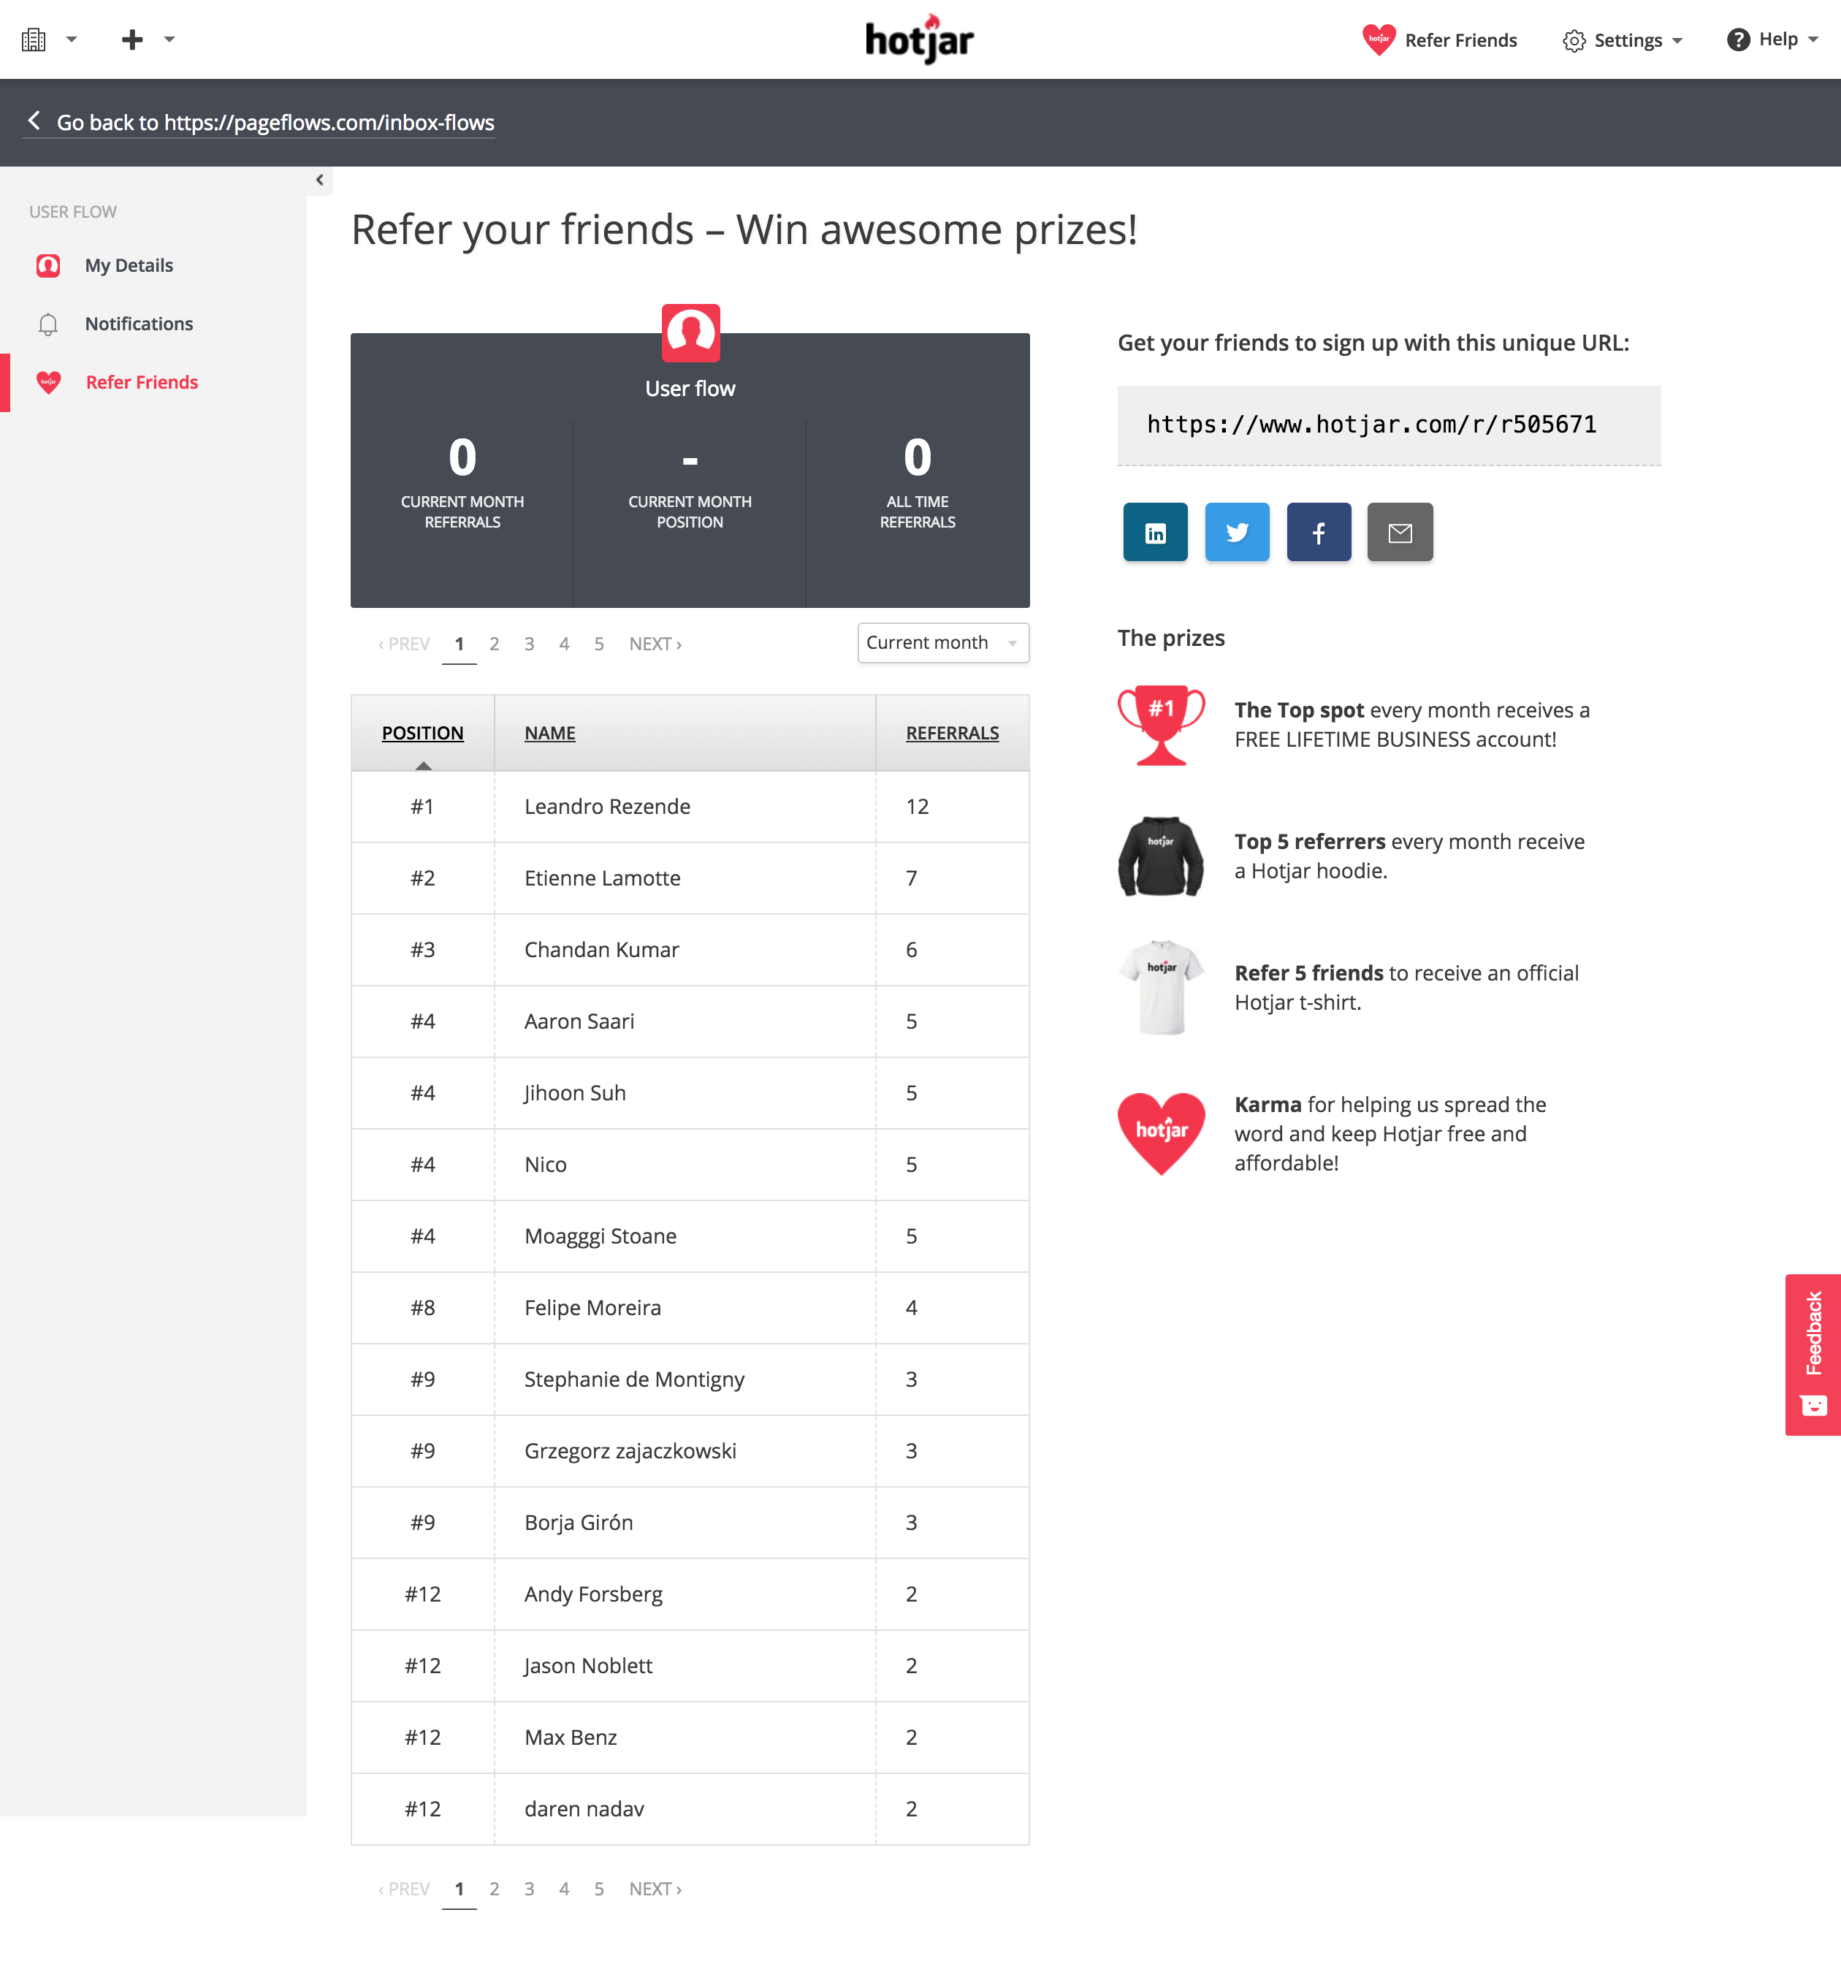Click NEXT in the bottom pagination
The image size is (1841, 1983).
pos(655,1889)
